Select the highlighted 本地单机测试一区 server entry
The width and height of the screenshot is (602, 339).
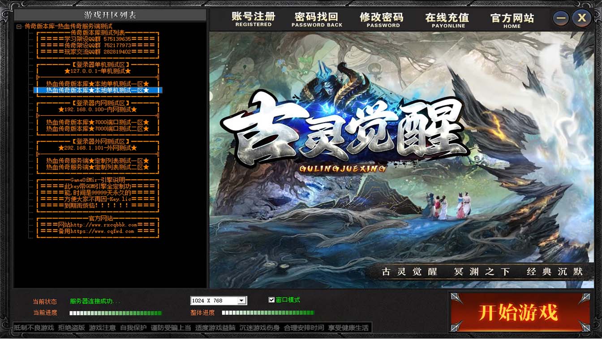[x=98, y=90]
